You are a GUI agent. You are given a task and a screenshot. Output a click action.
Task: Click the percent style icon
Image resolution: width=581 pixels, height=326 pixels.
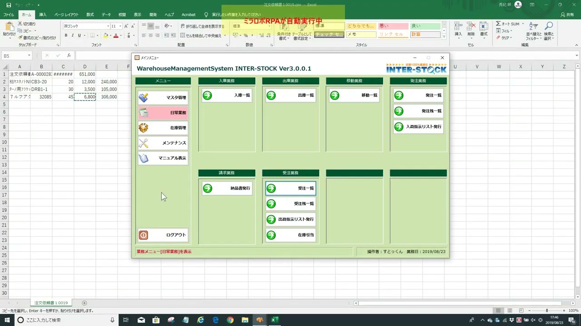pyautogui.click(x=246, y=35)
